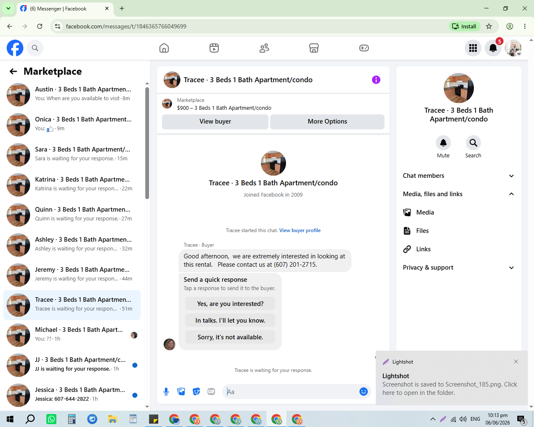Viewport: 534px width, 427px height.
Task: Open the Facebook home logo
Action: point(15,48)
